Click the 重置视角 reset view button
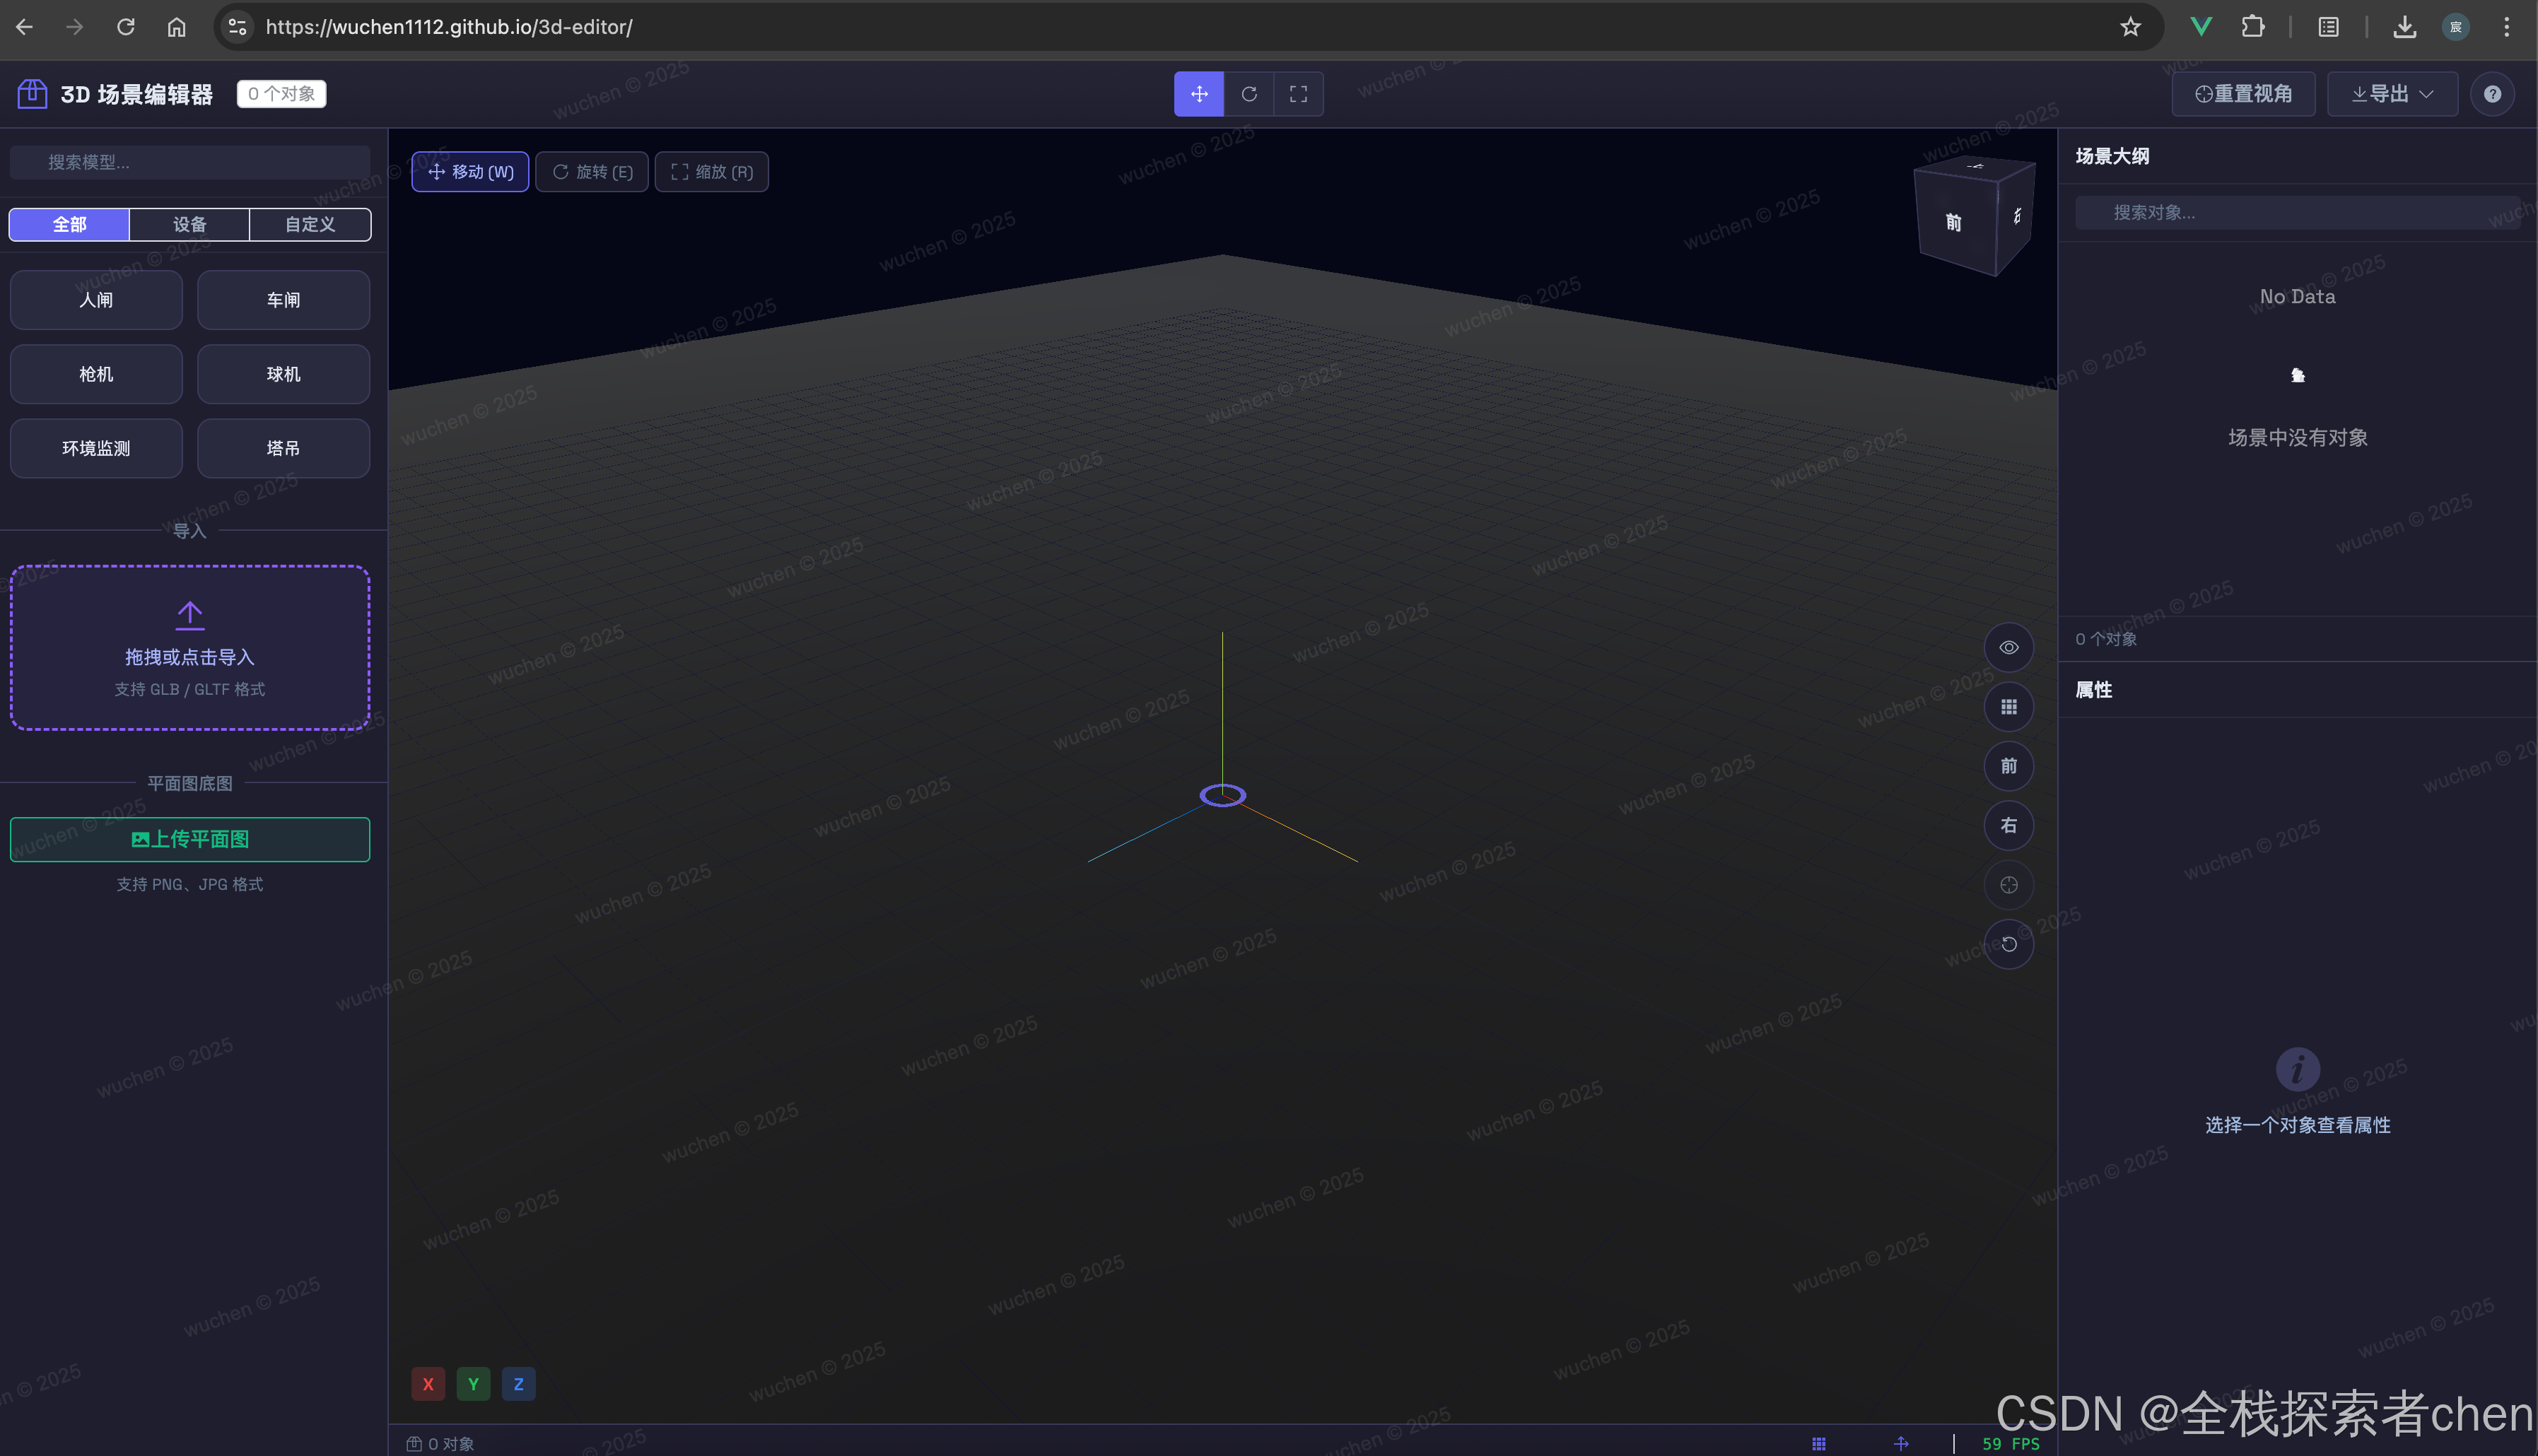 point(2243,93)
